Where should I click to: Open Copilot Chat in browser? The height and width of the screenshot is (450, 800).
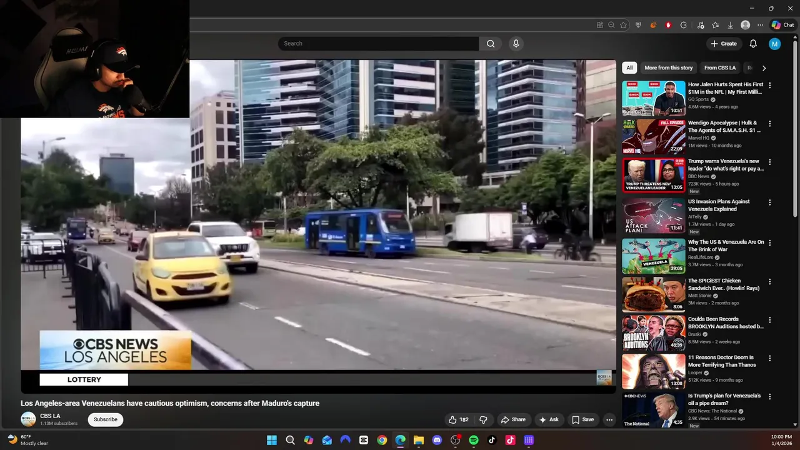click(x=782, y=25)
